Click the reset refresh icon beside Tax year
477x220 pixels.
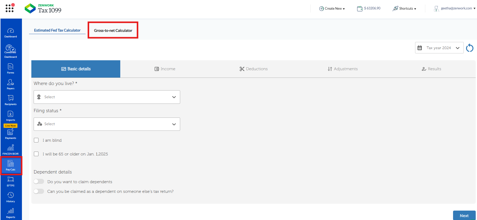pos(470,48)
